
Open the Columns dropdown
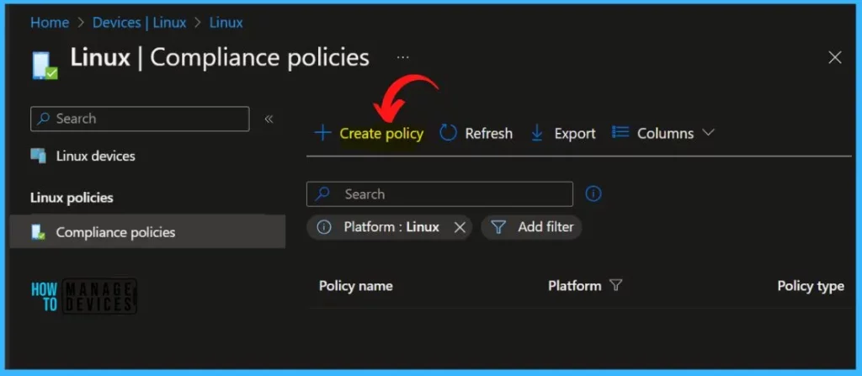(663, 134)
